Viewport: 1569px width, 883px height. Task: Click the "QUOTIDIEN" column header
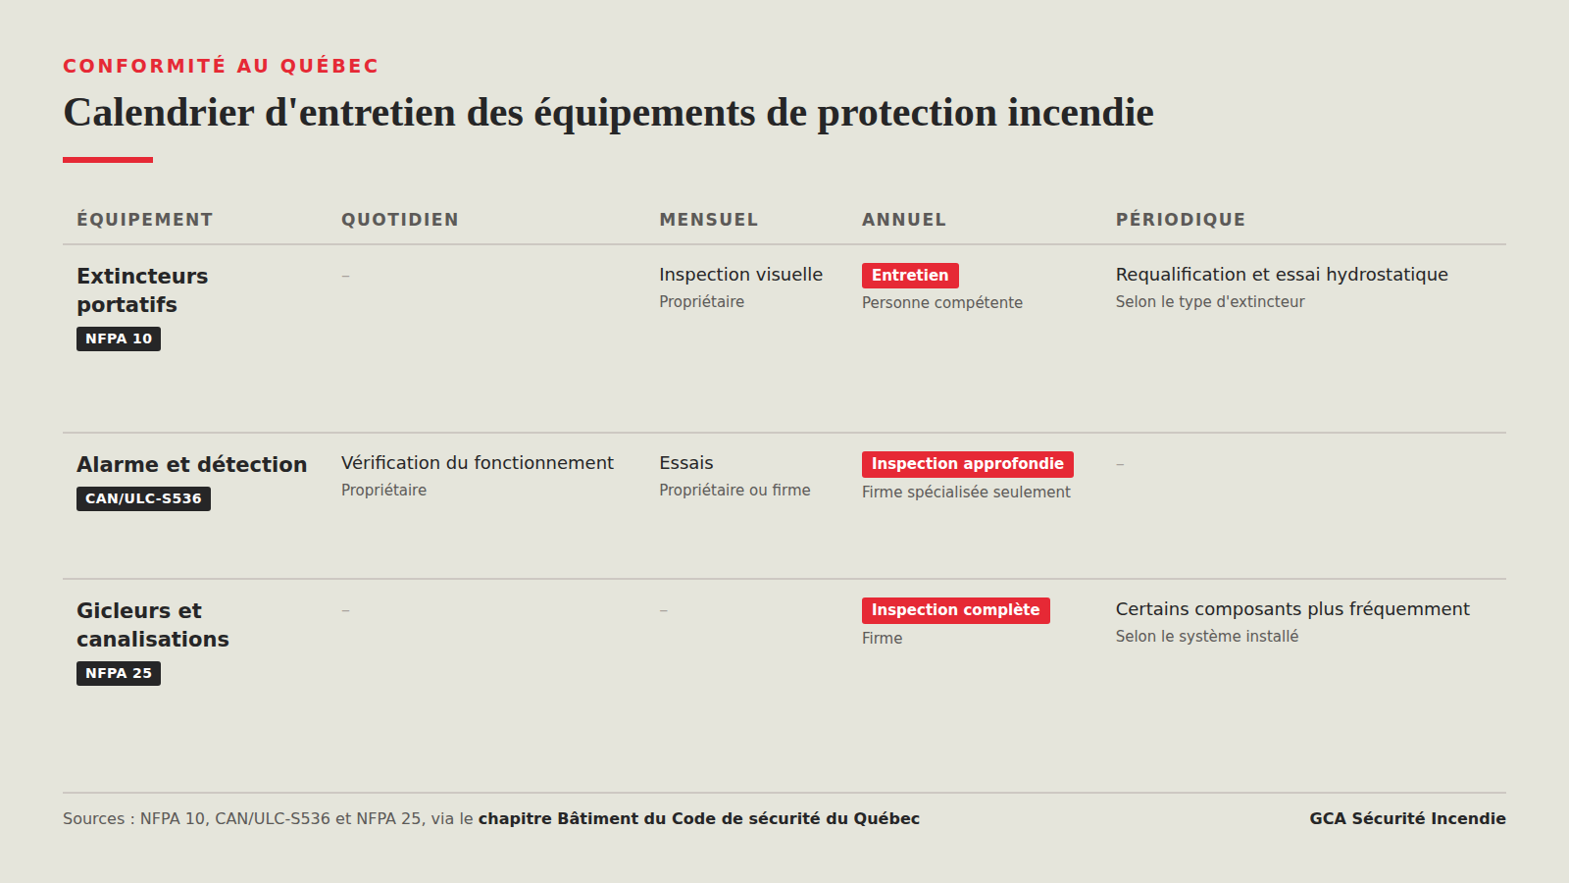tap(400, 220)
